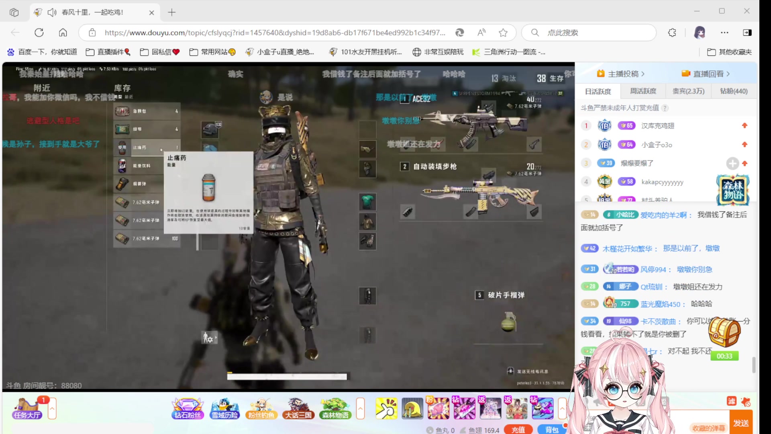This screenshot has width=771, height=434.
Task: Open the 其他收藏夹 folder
Action: click(729, 52)
